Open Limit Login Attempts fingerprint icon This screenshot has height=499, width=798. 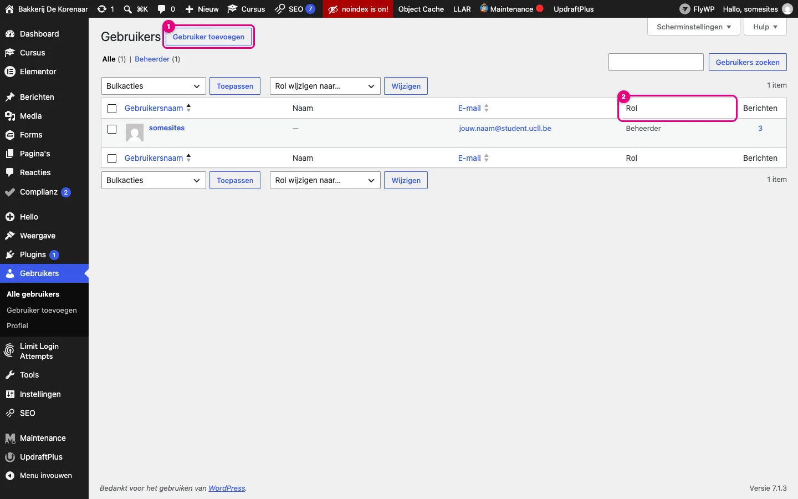(9, 350)
